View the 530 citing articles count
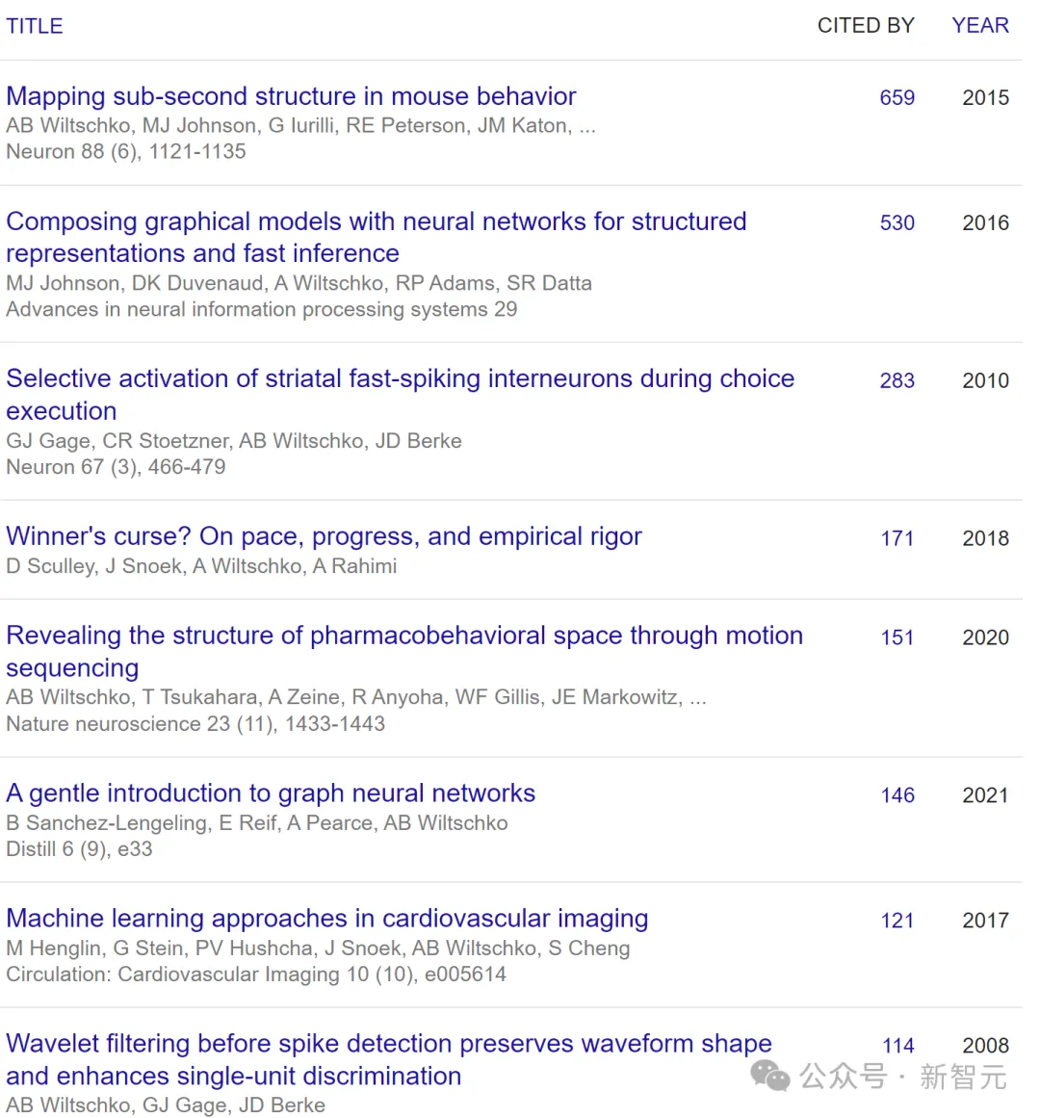Viewport: 1040px width, 1118px height. click(x=897, y=222)
